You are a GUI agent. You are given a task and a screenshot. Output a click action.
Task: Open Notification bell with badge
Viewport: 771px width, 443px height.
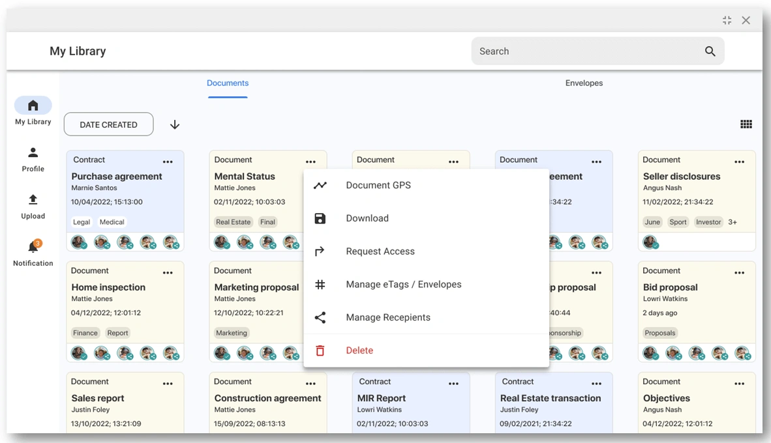(34, 246)
